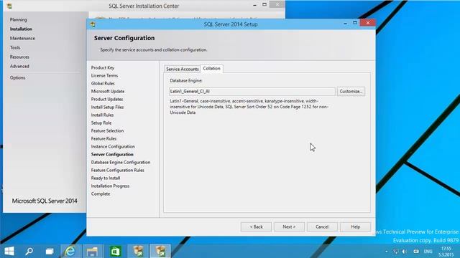Switch to second SQL setup taskbar icon
460x258 pixels.
tap(160, 251)
